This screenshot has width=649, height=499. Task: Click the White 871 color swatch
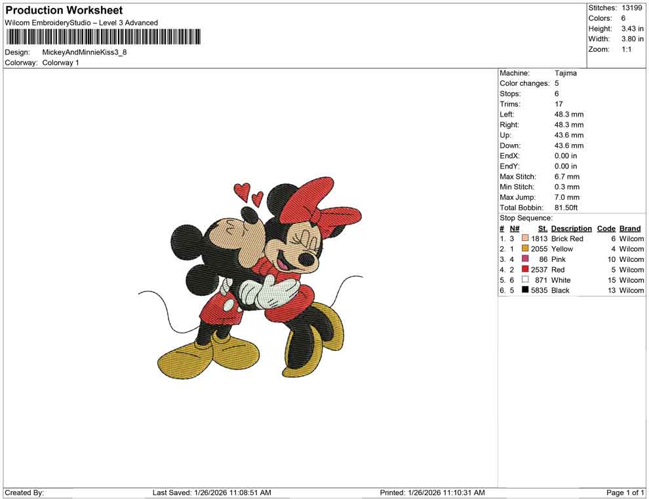pyautogui.click(x=526, y=280)
